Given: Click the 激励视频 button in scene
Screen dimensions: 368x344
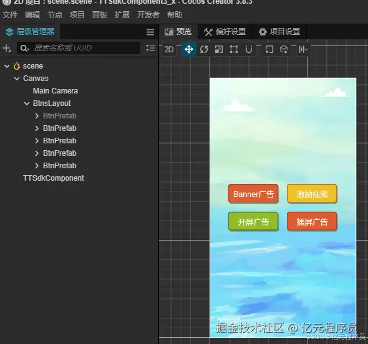Looking at the screenshot, I should click(312, 194).
